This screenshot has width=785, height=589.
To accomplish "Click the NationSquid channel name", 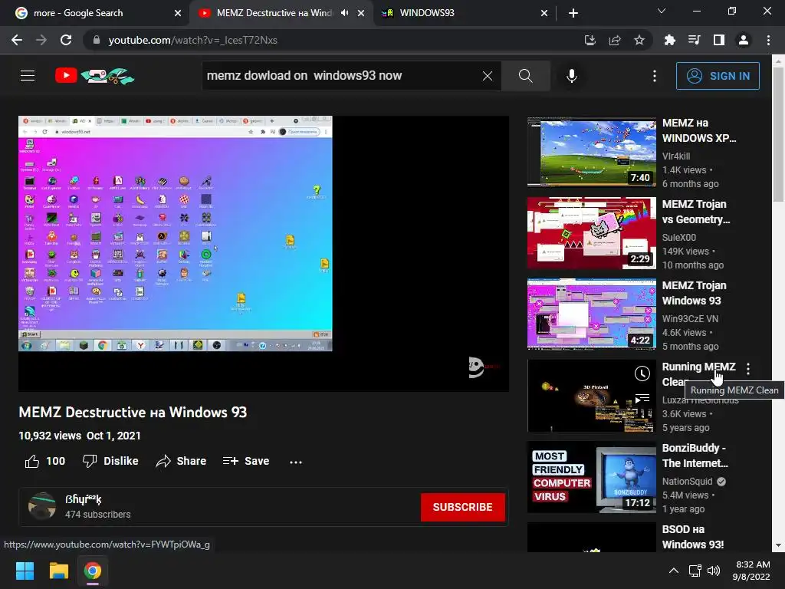I will pyautogui.click(x=687, y=482).
